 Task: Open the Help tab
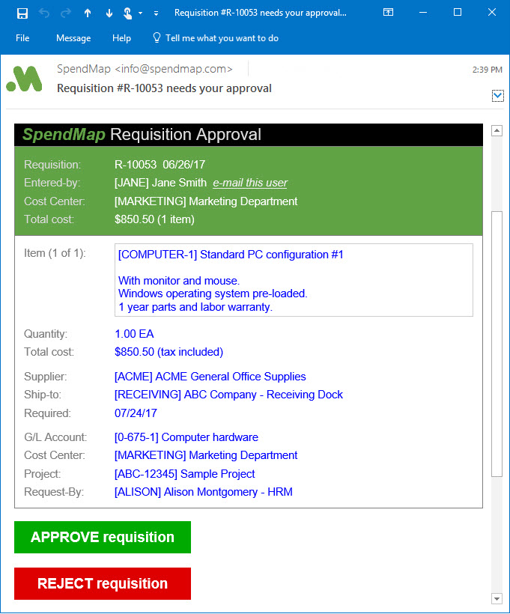point(121,38)
